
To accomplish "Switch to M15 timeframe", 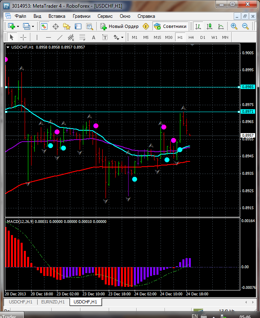I will click(157, 38).
